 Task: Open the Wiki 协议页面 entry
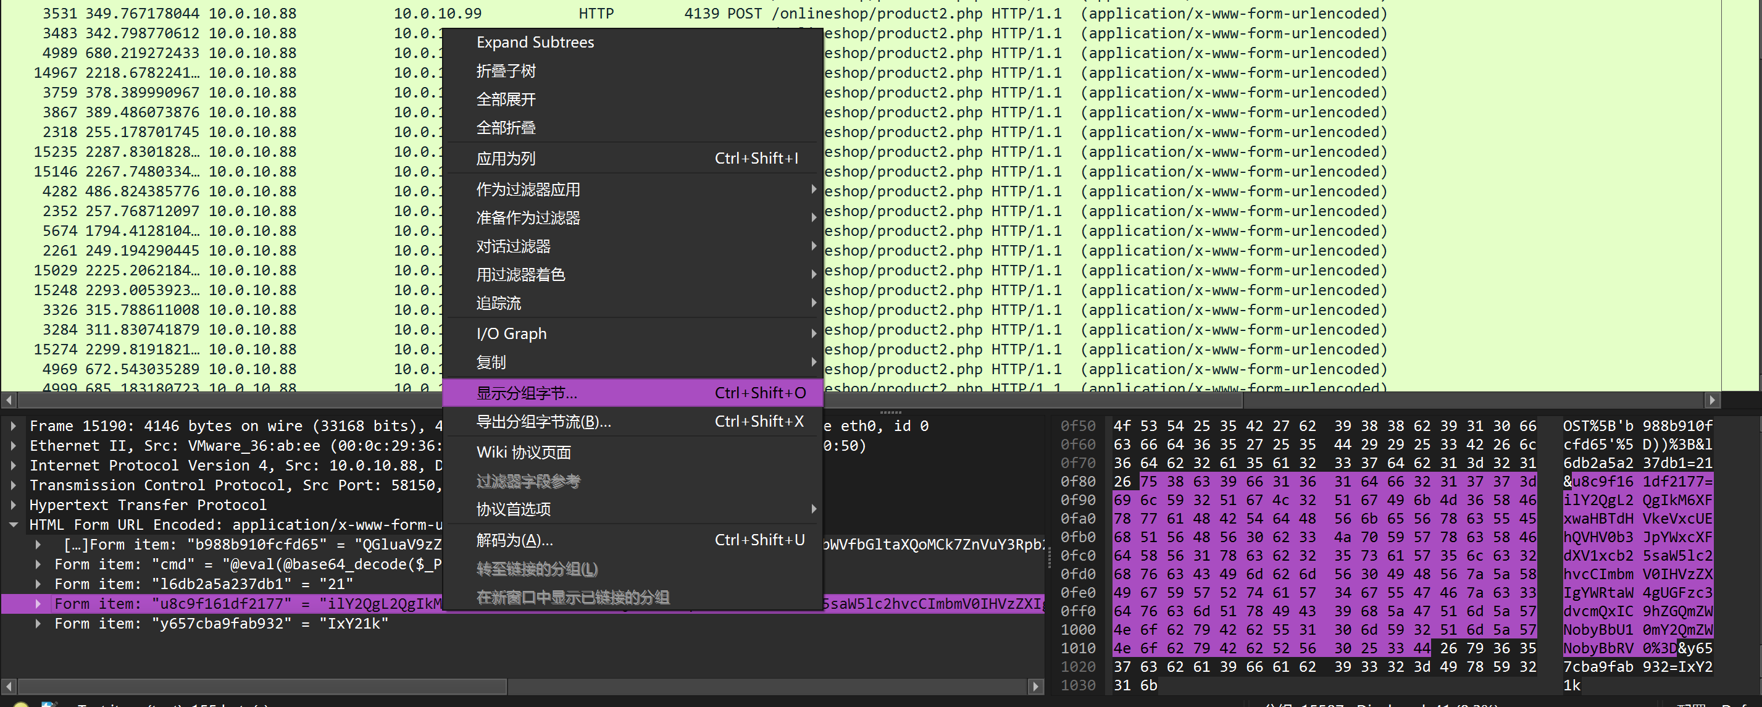click(x=524, y=453)
